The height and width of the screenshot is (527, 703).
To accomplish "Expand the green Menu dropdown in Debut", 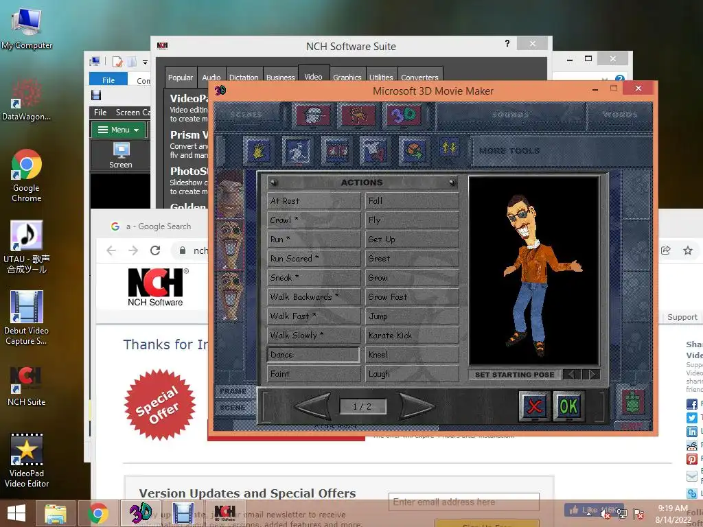I will (x=118, y=130).
